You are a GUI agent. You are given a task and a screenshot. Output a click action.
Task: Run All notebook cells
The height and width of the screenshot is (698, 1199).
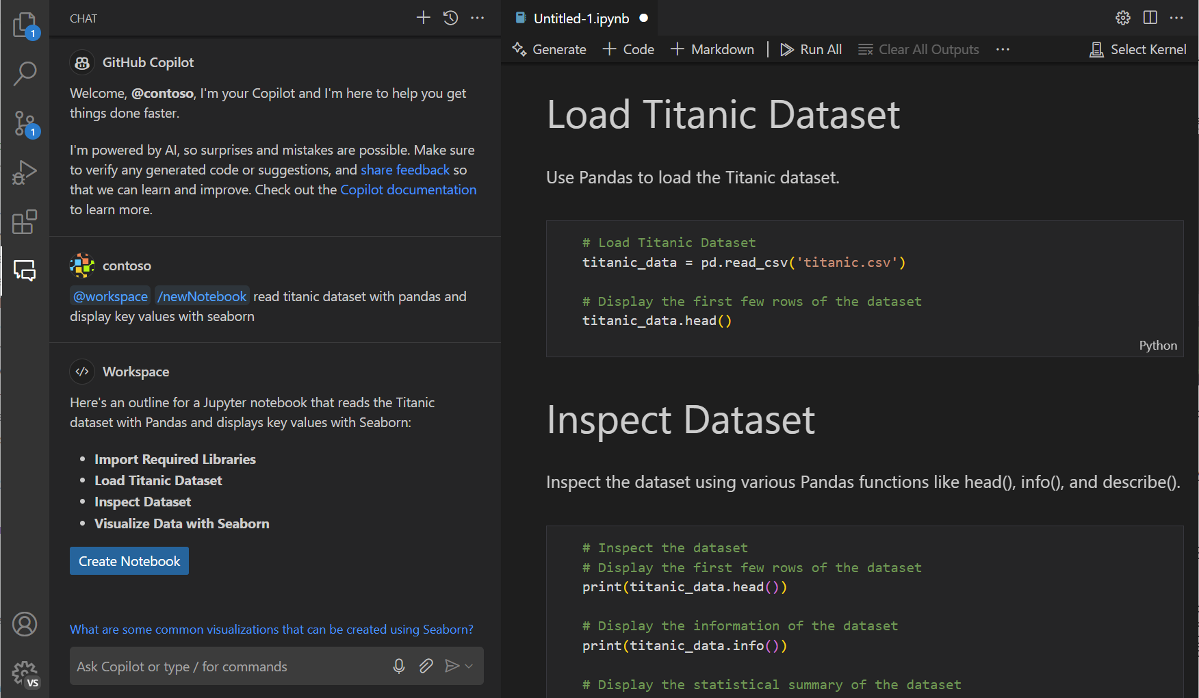tap(811, 49)
